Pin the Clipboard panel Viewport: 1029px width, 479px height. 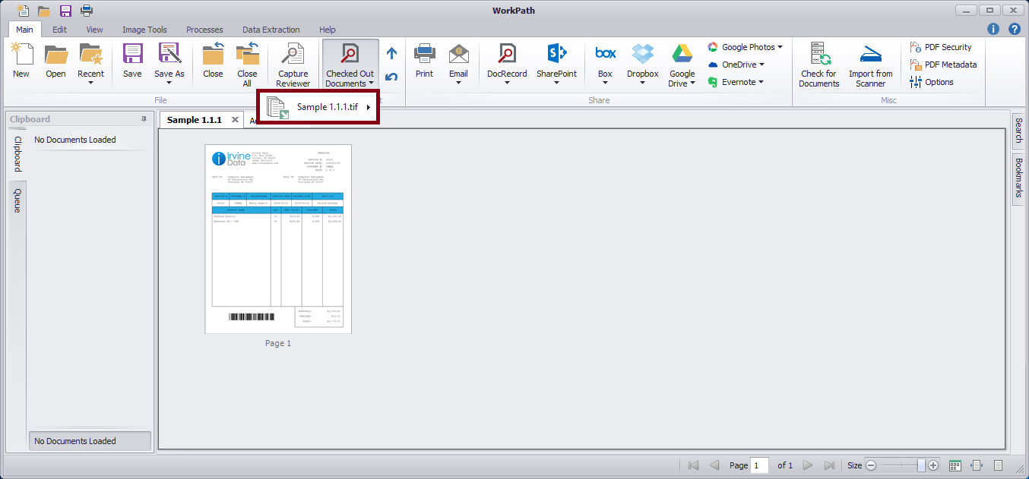pyautogui.click(x=144, y=119)
